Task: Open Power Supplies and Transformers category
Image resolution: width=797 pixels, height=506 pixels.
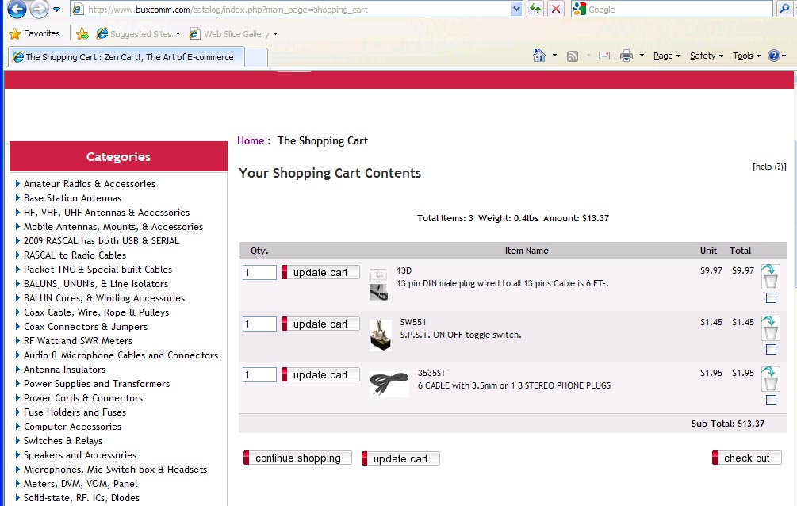Action: coord(97,383)
